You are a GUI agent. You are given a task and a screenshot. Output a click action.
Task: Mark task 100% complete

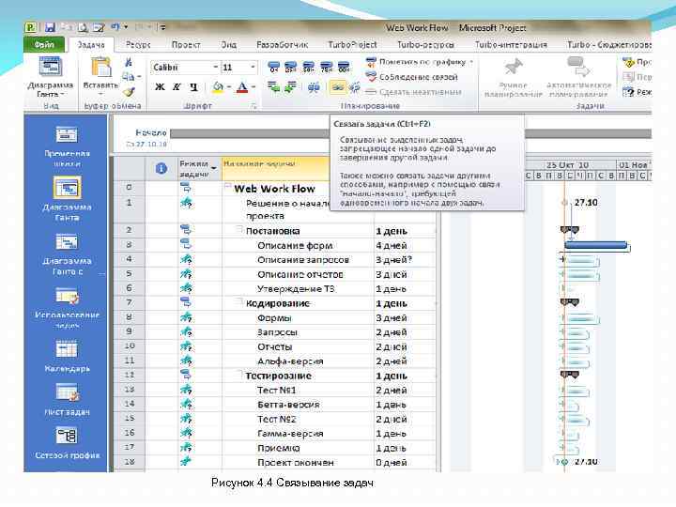[344, 67]
